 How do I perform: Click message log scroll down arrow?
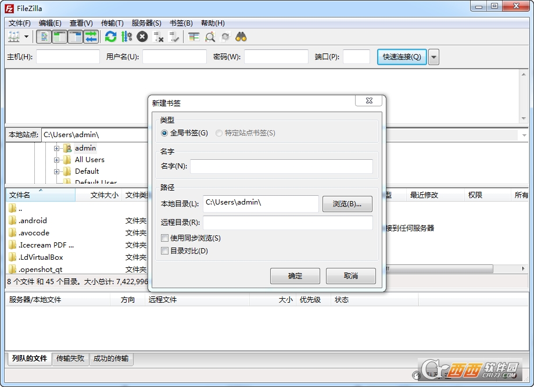524,119
